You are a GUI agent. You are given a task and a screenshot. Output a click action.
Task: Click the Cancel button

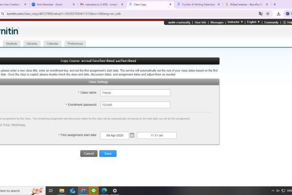coord(89,154)
